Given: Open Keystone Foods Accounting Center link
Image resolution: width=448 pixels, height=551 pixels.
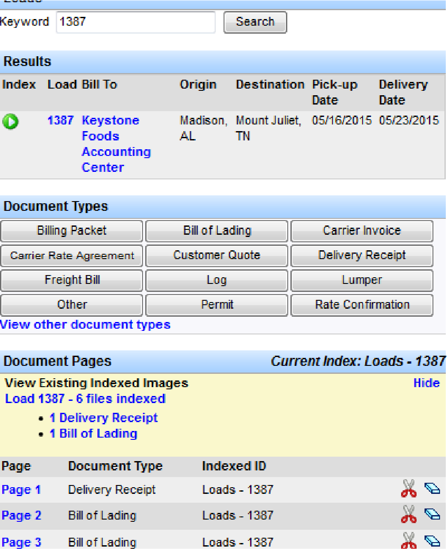Looking at the screenshot, I should click(116, 144).
